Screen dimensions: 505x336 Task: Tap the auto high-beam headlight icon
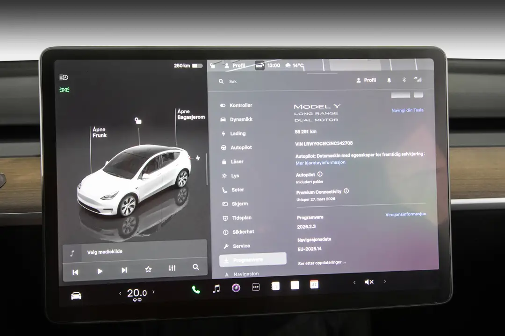coord(64,77)
